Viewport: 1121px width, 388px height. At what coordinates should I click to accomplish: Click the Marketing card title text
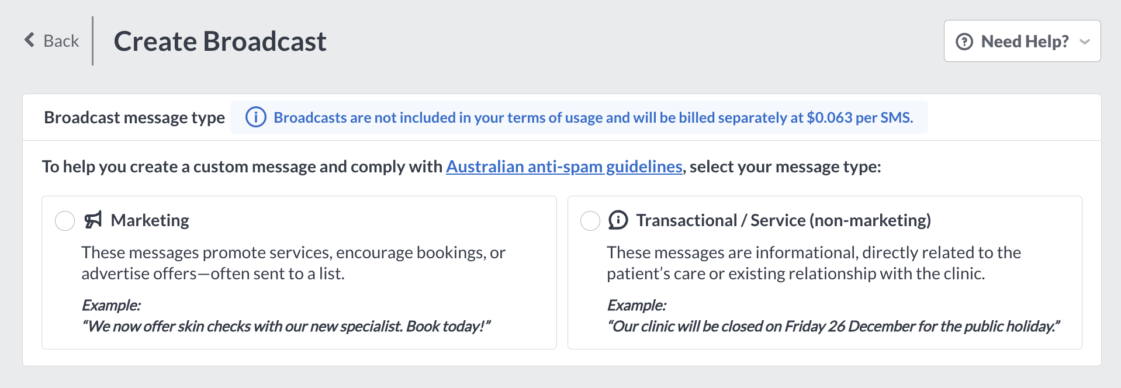[x=150, y=220]
